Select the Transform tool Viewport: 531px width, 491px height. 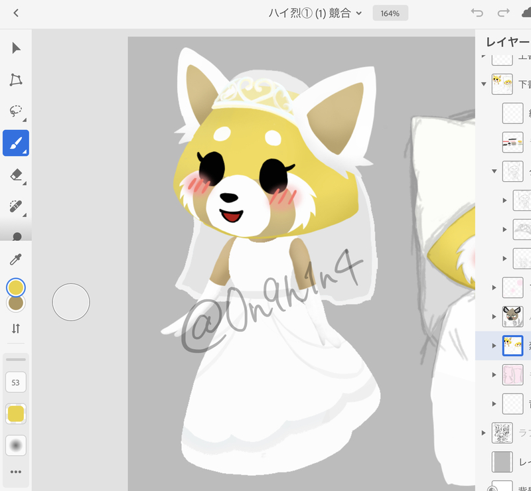tap(16, 80)
